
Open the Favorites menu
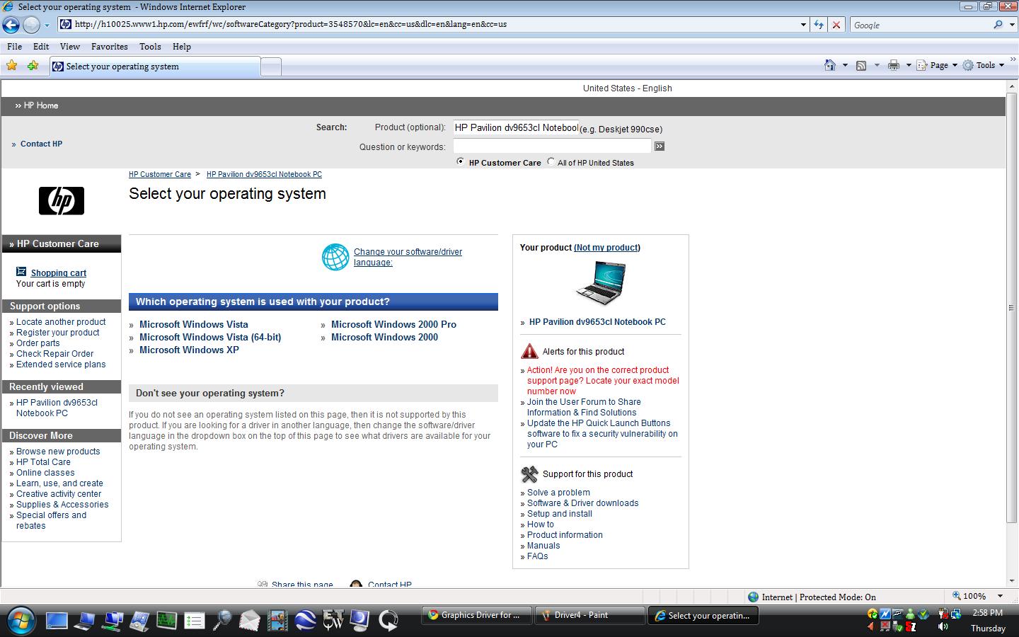point(110,46)
